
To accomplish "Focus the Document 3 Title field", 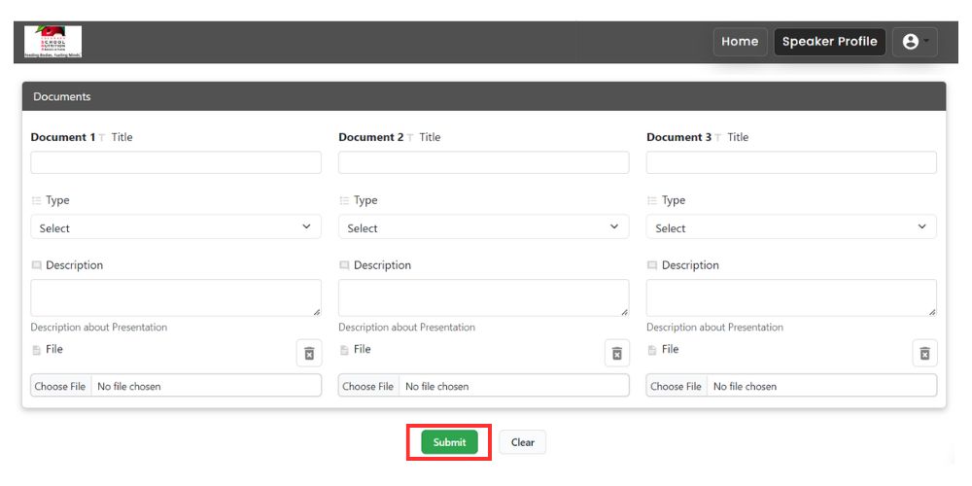I will click(x=791, y=162).
